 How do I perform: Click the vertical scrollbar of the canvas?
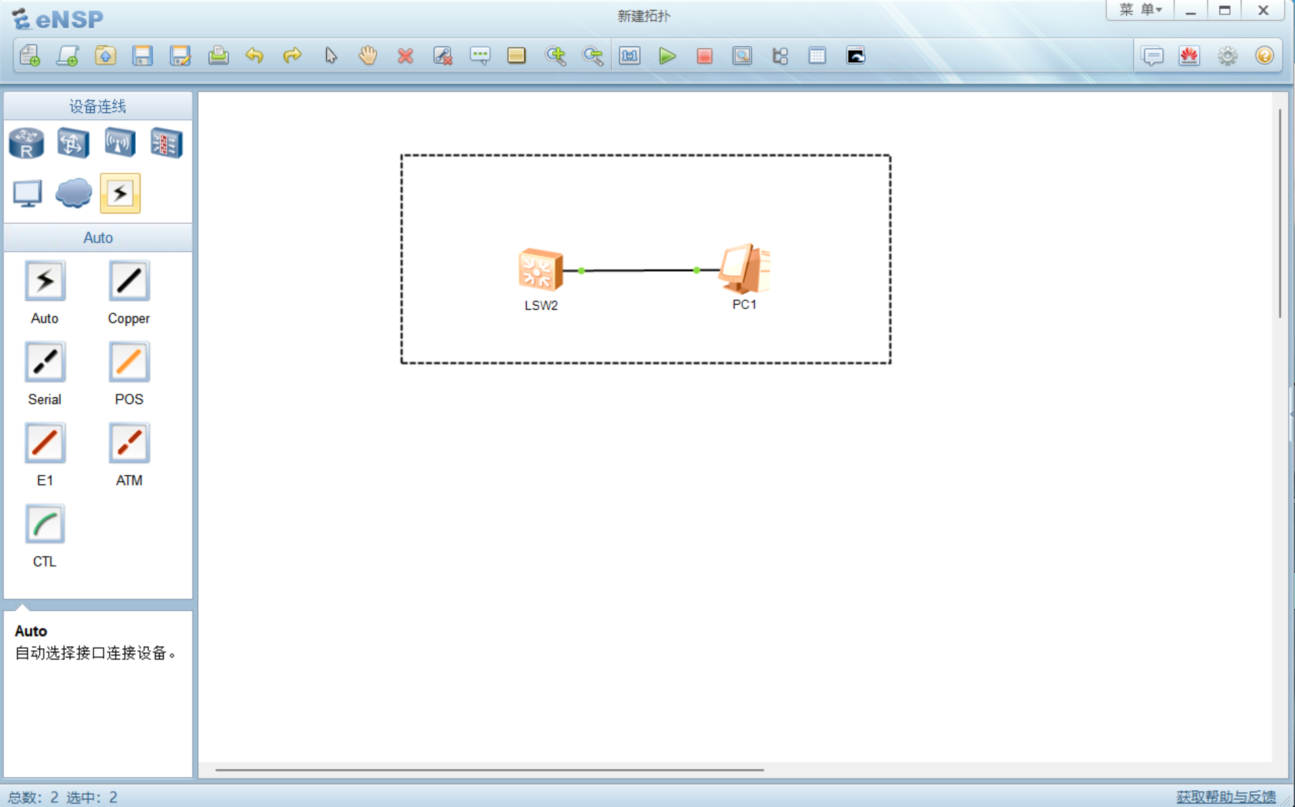(1279, 214)
